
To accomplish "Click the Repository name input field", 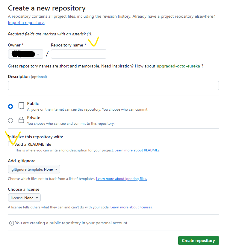I will 78,54.
